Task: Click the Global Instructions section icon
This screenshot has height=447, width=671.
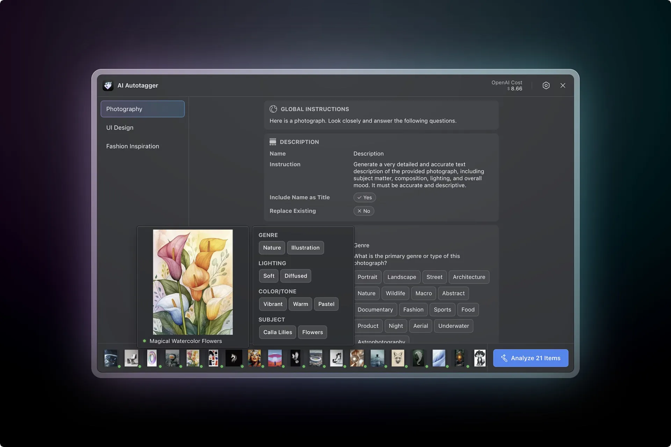Action: (x=273, y=109)
